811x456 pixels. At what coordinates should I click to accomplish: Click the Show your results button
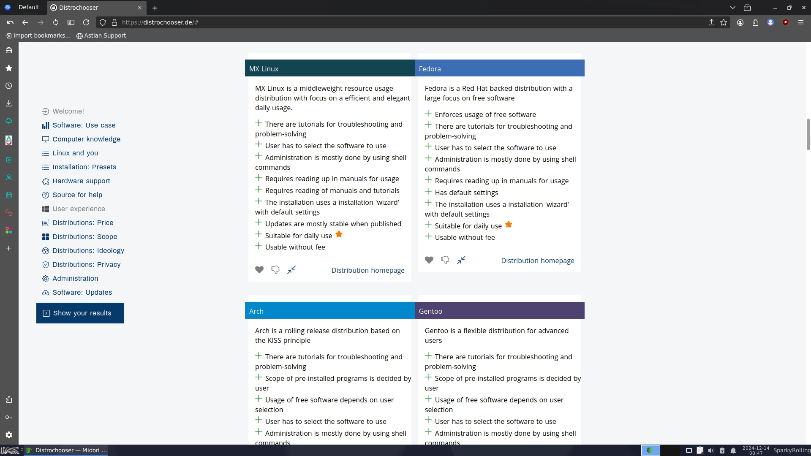pos(80,313)
